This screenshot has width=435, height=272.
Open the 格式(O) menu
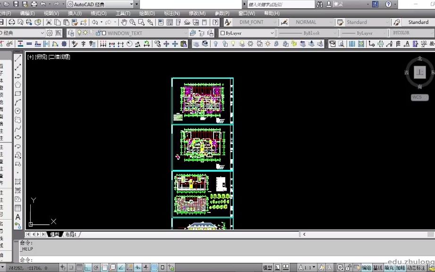click(x=99, y=13)
